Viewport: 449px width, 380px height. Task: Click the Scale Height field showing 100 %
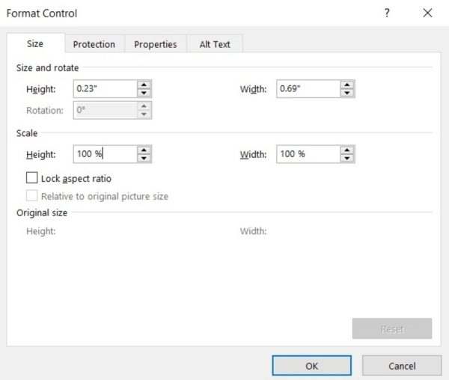(x=105, y=154)
